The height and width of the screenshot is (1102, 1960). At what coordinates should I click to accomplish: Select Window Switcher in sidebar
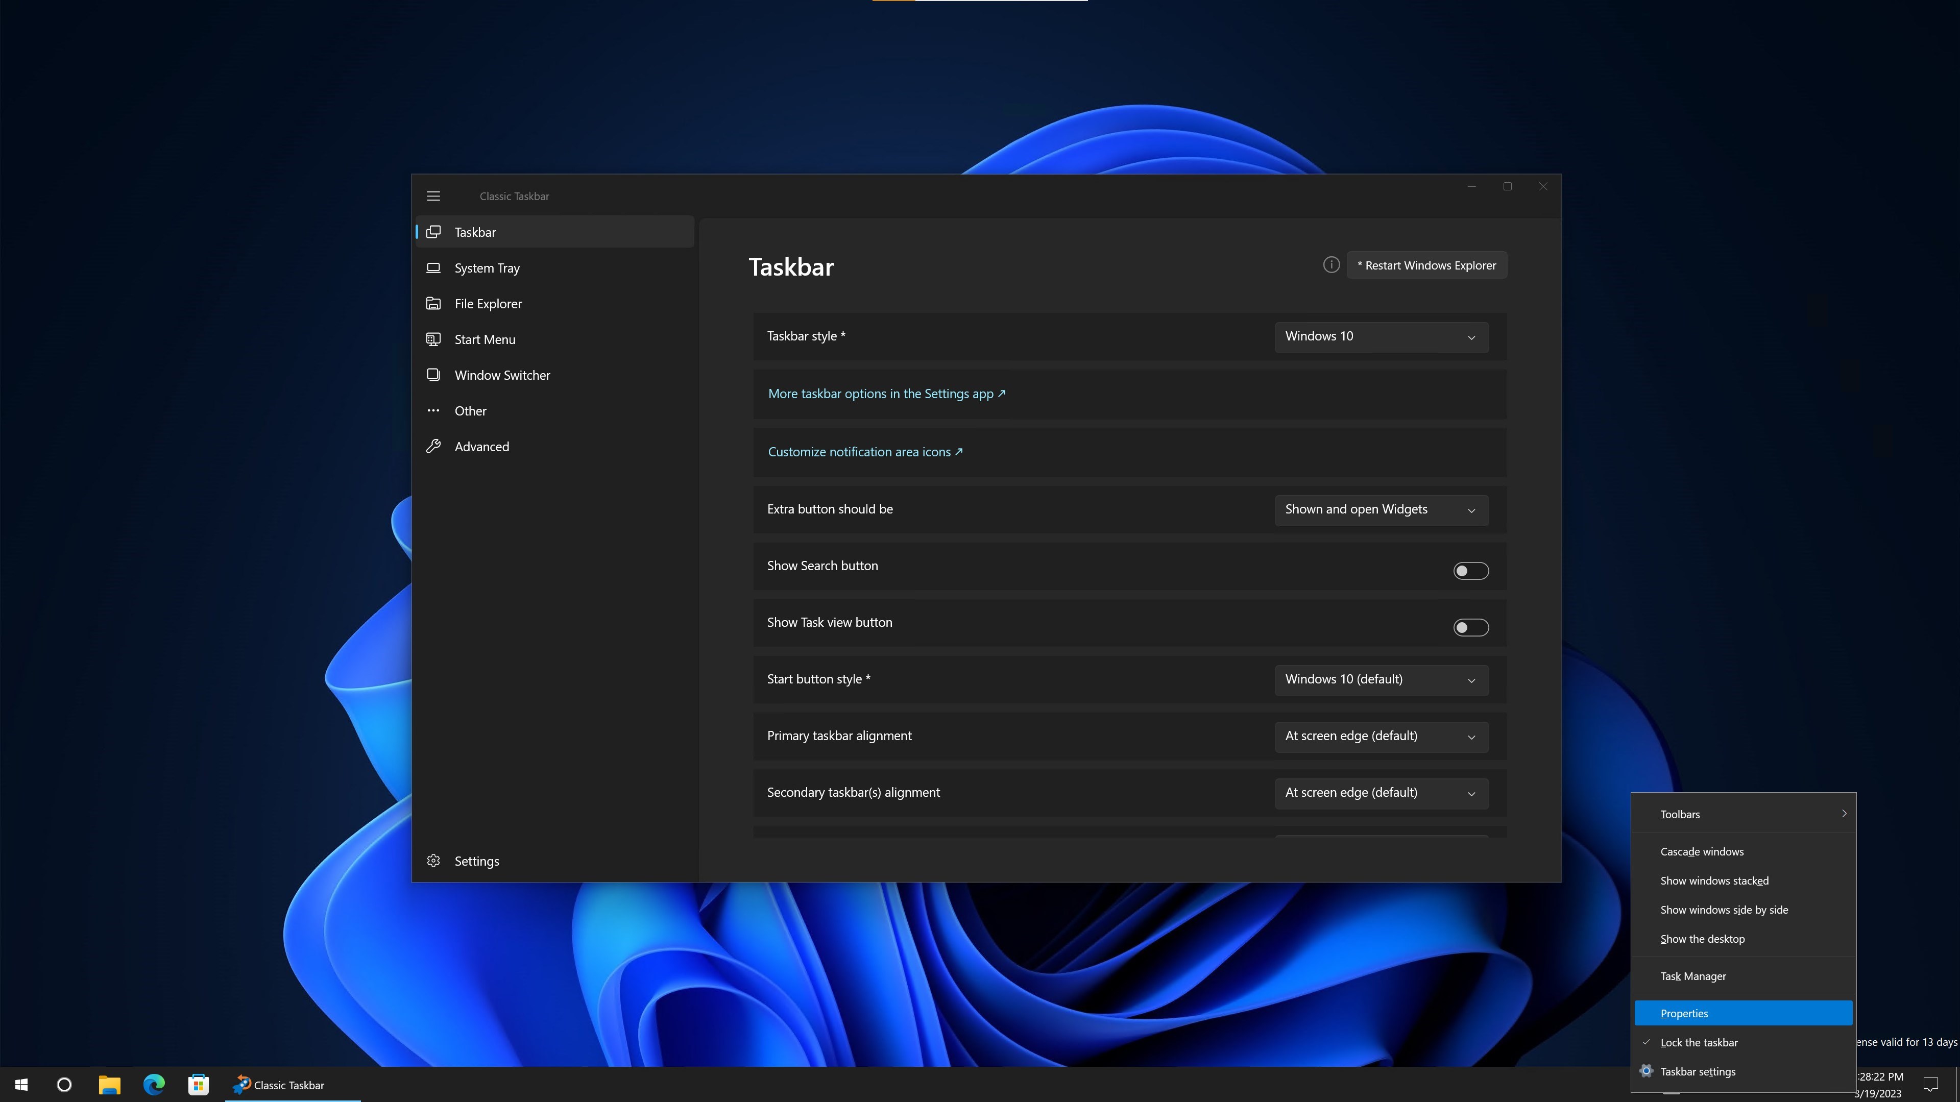click(501, 375)
